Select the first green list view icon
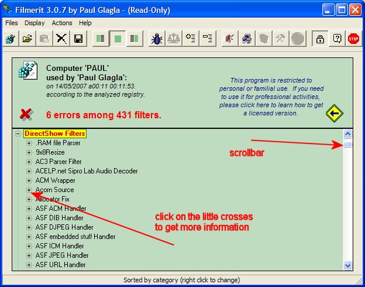Image resolution: width=365 pixels, height=287 pixels. pos(101,39)
